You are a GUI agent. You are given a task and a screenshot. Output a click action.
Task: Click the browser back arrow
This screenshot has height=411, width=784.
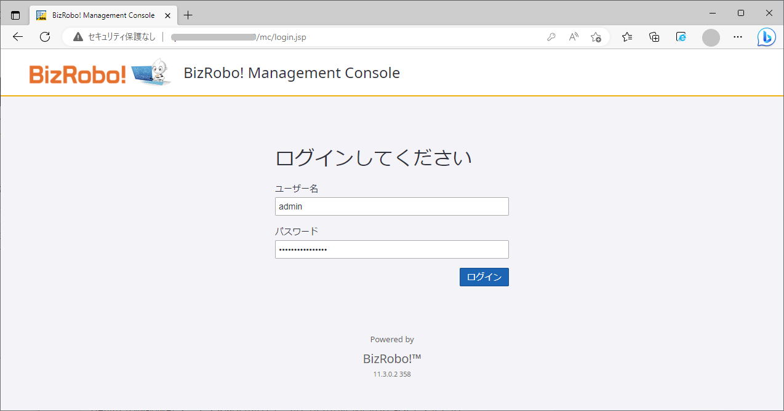(x=18, y=37)
